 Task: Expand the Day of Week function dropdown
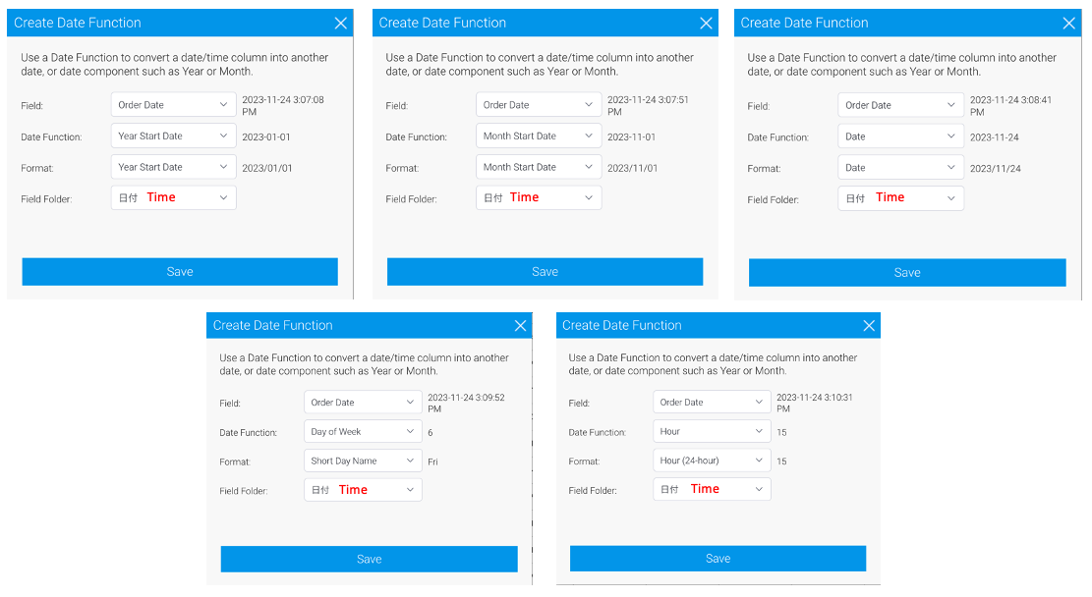[x=363, y=432]
